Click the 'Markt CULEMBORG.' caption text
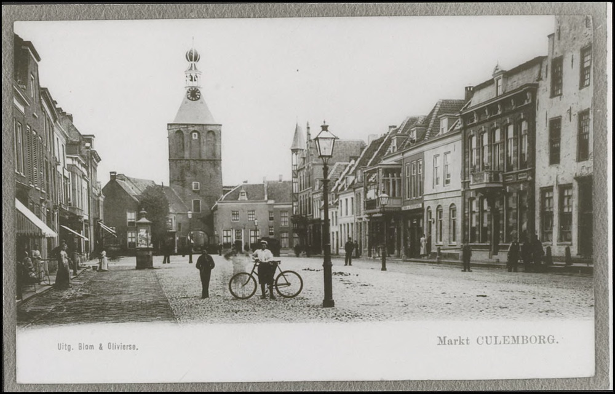 pos(498,340)
